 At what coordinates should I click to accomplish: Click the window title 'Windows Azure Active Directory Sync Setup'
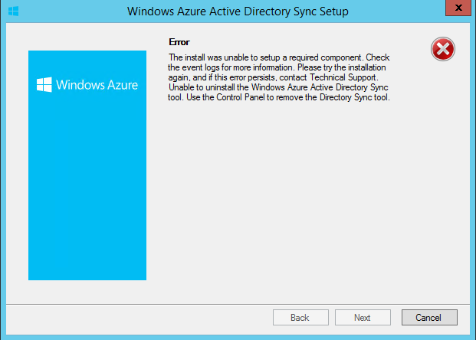tap(238, 11)
